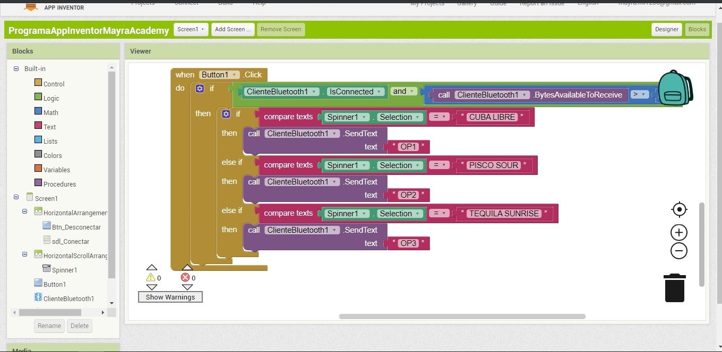Click the Variables blocks category icon
722x352 pixels.
coord(38,169)
